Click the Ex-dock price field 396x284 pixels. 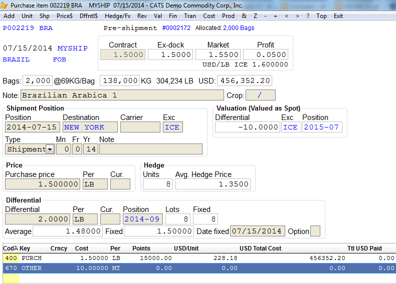click(170, 54)
